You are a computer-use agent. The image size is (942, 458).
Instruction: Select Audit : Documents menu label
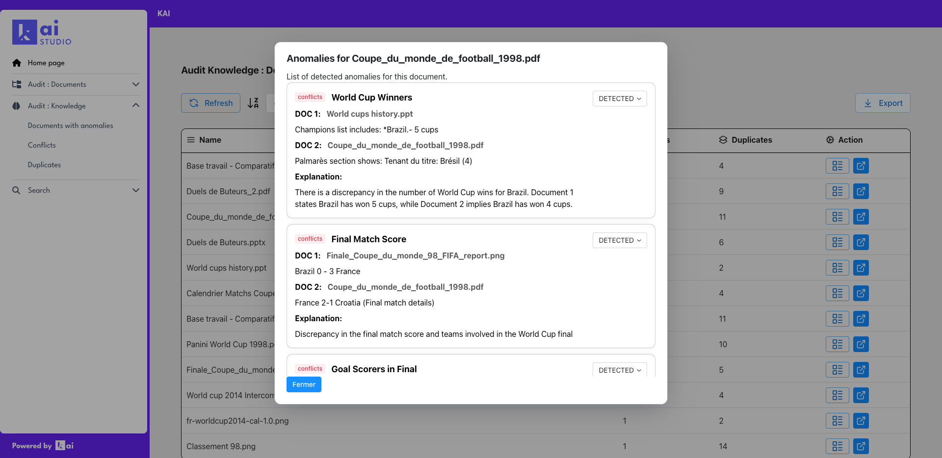(57, 84)
